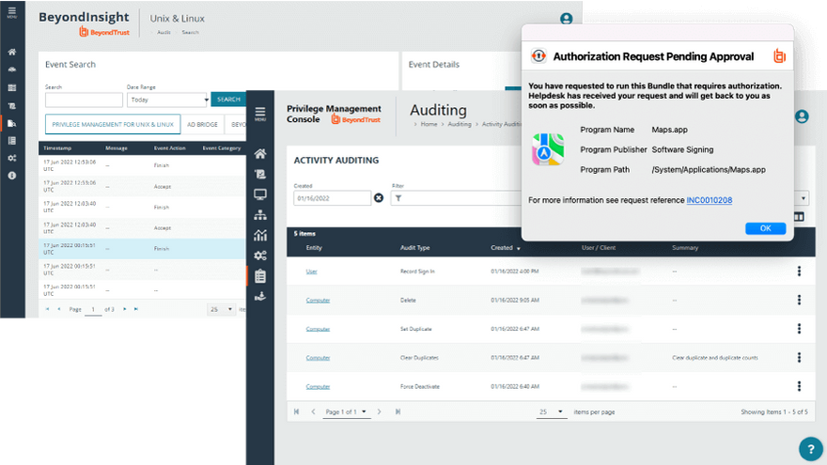Switch to the AD Bridge tab
827x465 pixels.
click(204, 124)
